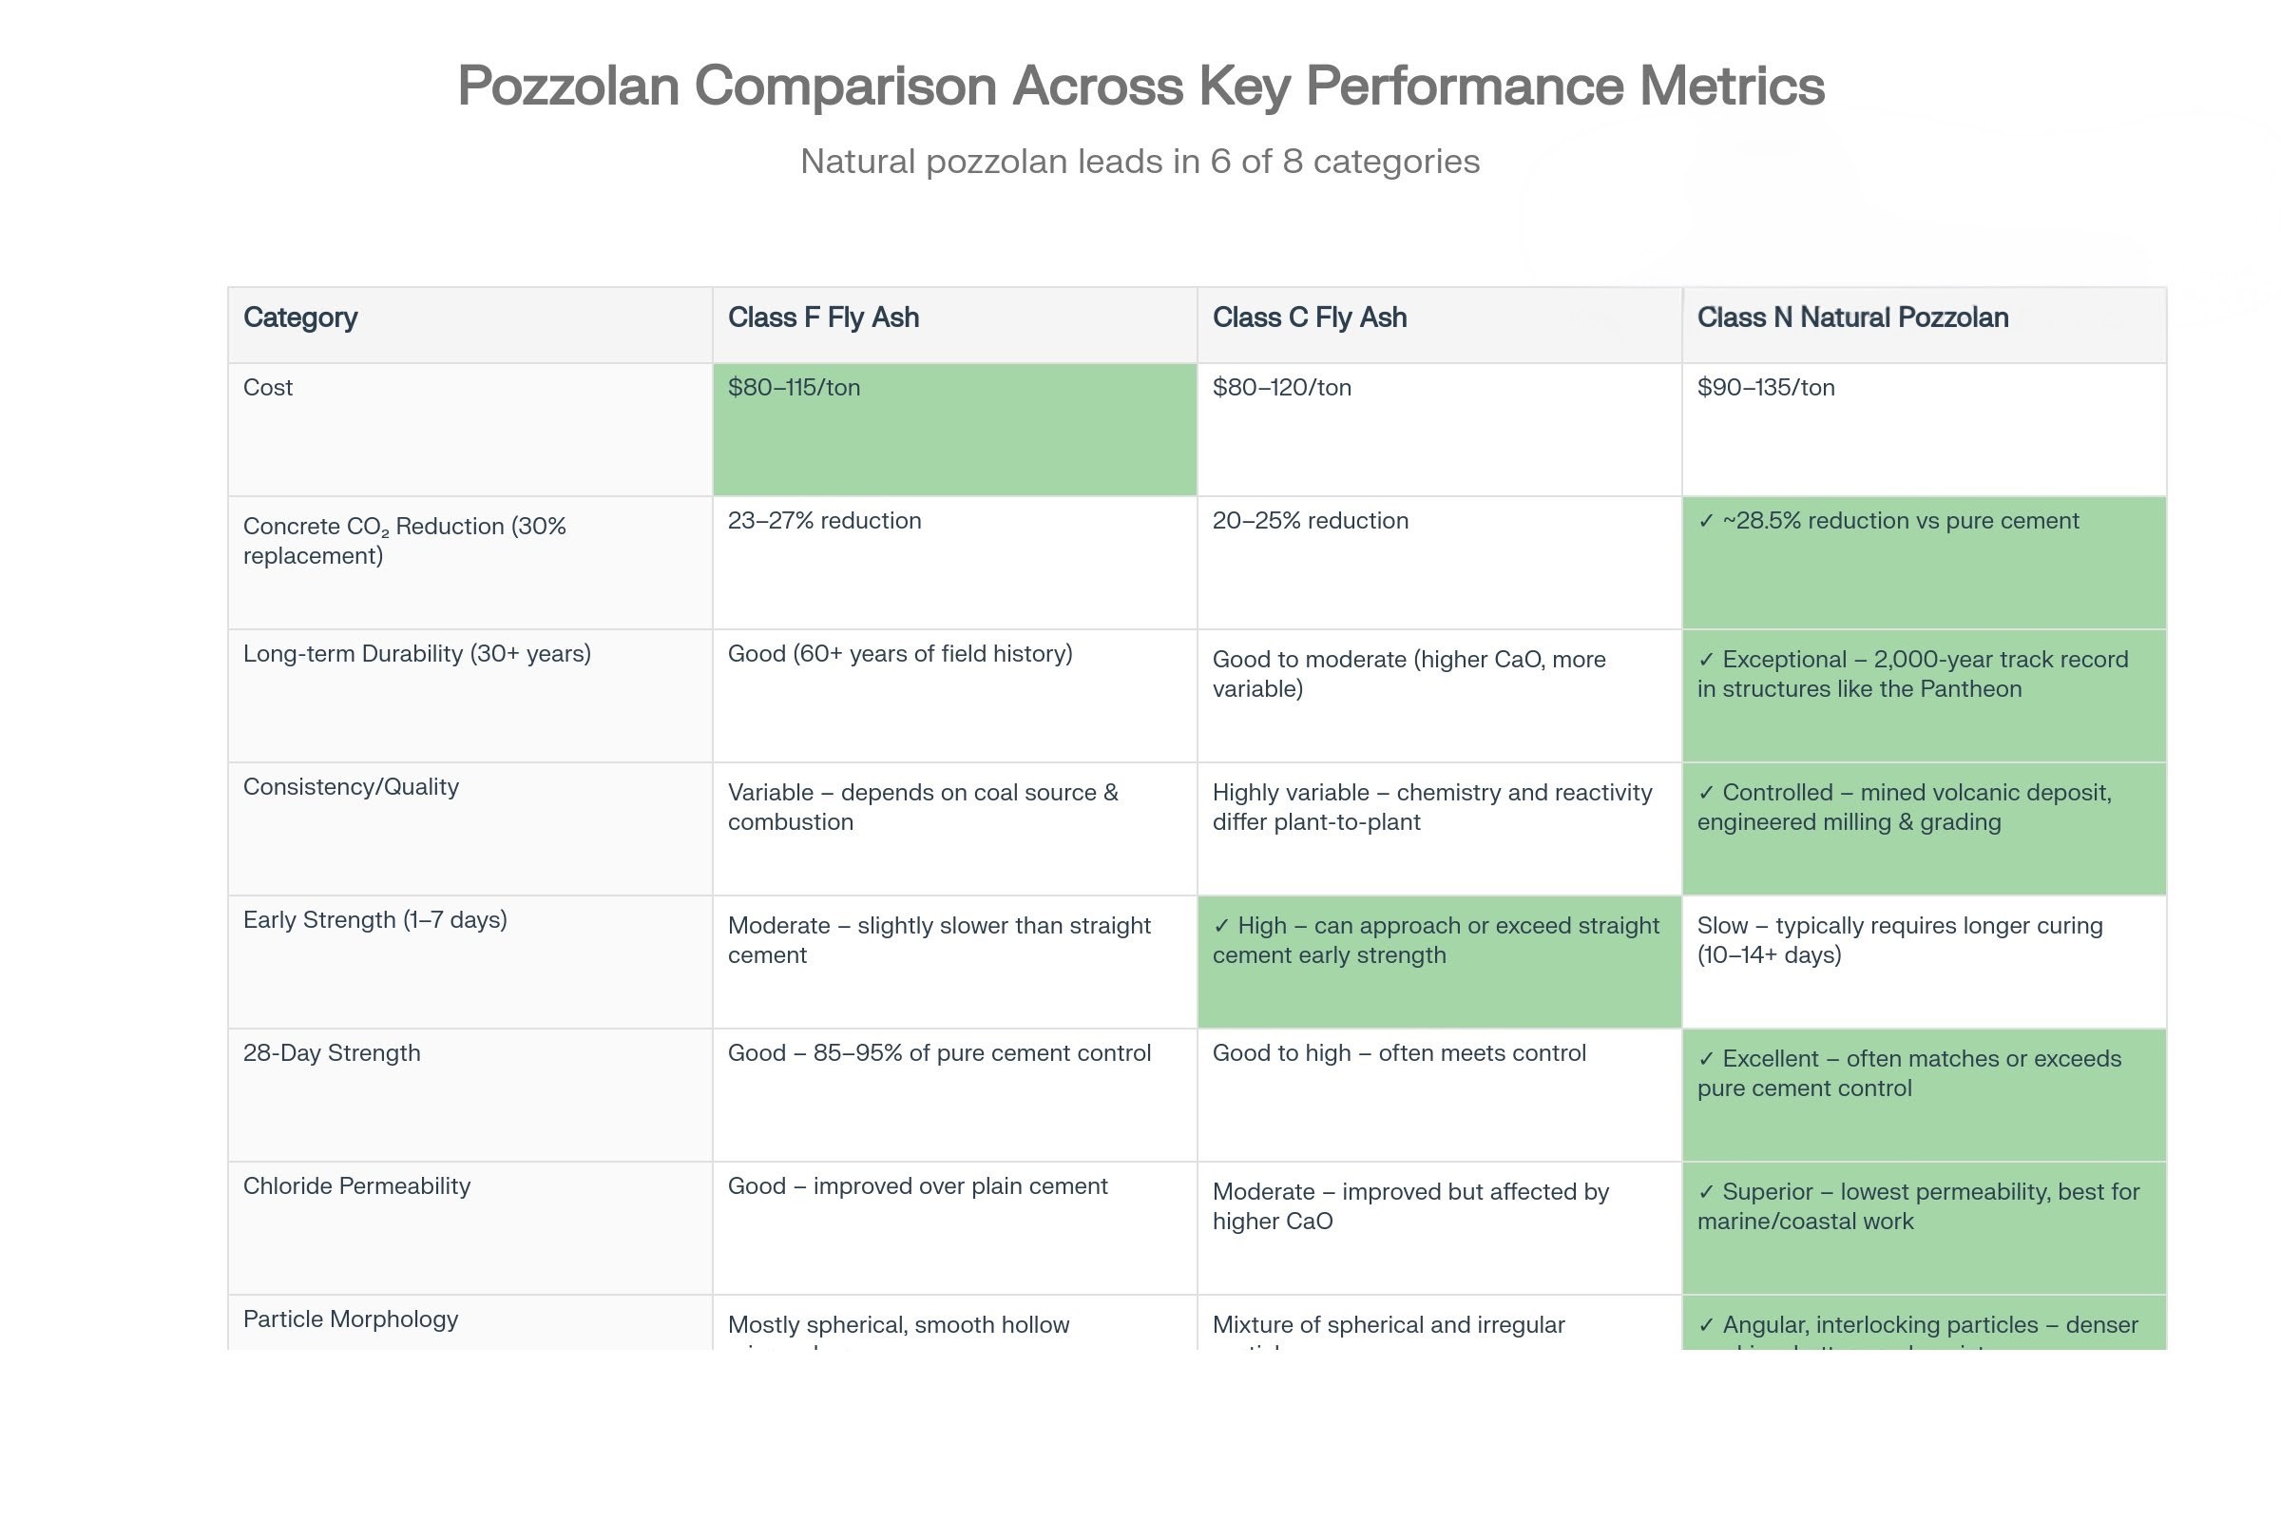This screenshot has height=1521, width=2281.
Task: Select the Long-term Durability row label
Action: click(x=417, y=654)
